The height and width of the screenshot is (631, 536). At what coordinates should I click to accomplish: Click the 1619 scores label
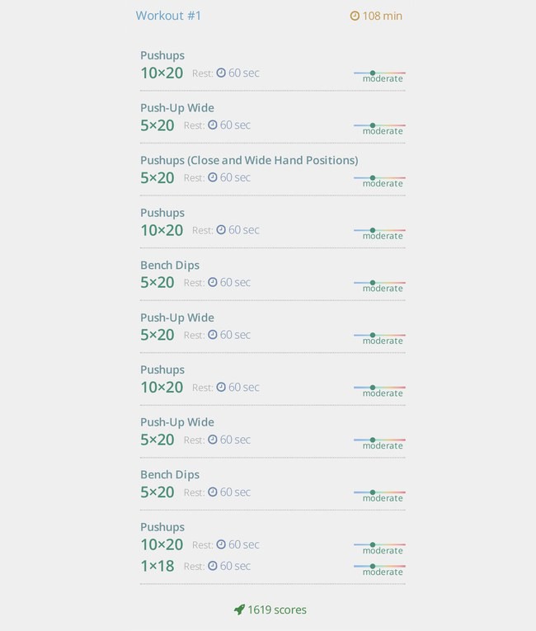click(277, 610)
